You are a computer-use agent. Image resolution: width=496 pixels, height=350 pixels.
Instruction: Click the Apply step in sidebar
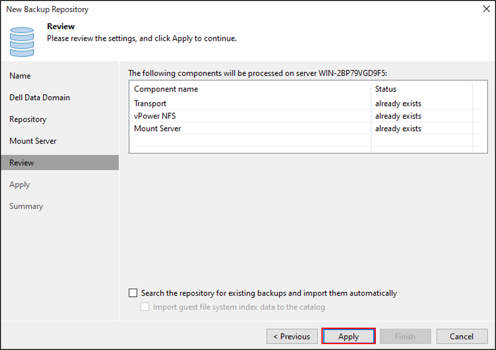(x=20, y=184)
